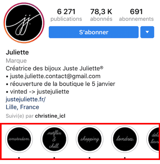The width and height of the screenshot is (160, 164).
Task: Tap the vinted -> justejuliette bio line
Action: point(40,92)
